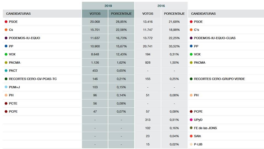This screenshot has width=264, height=149.
Task: Click the 2019 PORCENTAJE column header
Action: click(x=121, y=14)
